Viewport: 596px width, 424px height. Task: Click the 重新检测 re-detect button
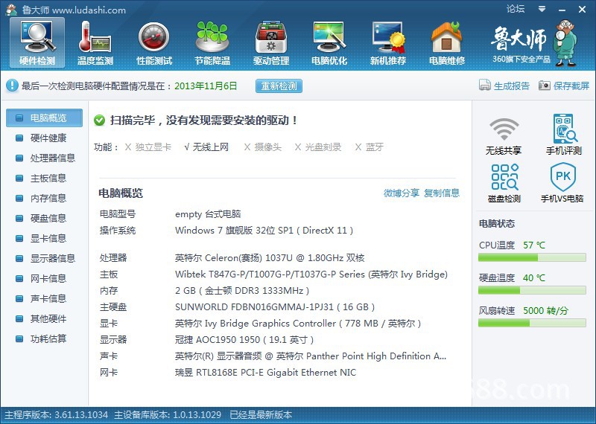[279, 86]
